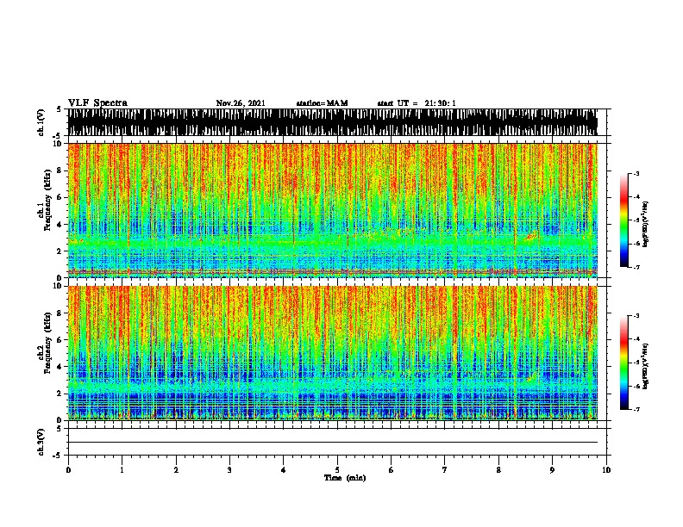The image size is (683, 527).
Task: Click the "VLF Spectra" plot title
Action: (x=97, y=103)
